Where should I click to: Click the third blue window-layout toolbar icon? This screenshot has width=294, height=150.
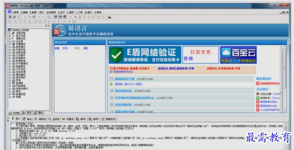65,17
